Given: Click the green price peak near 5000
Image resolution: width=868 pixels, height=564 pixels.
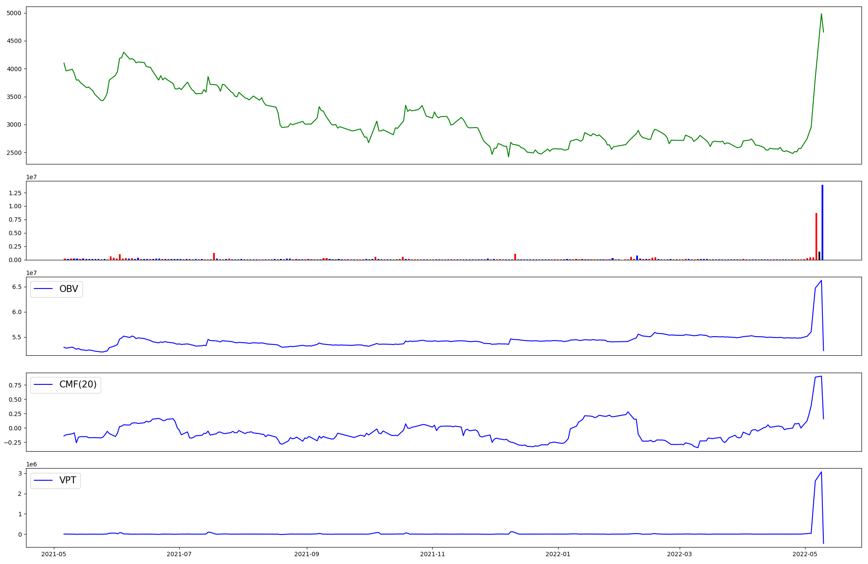Looking at the screenshot, I should [821, 14].
